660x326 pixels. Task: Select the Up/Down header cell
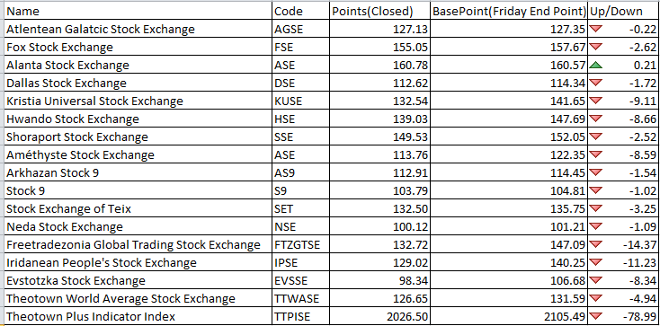[x=623, y=12]
